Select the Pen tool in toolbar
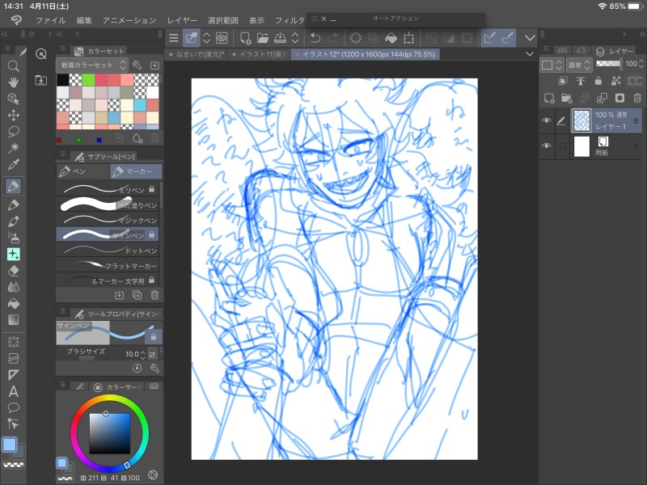Viewport: 647px width, 485px height. [x=13, y=187]
